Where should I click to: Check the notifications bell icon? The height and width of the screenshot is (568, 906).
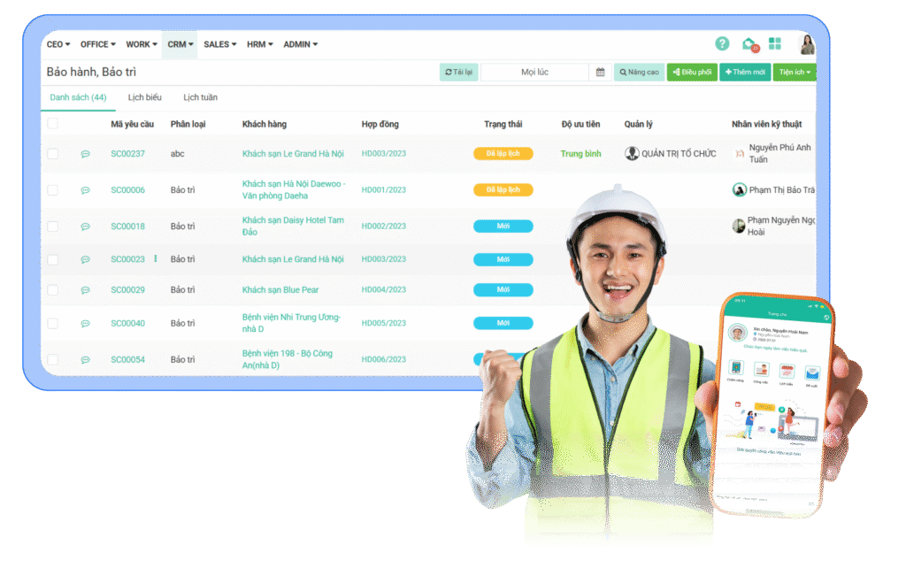[751, 43]
